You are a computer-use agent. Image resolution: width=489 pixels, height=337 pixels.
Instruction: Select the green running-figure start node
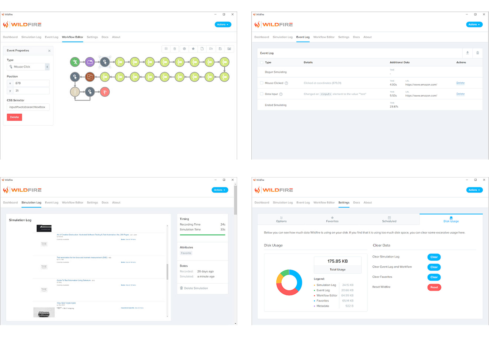click(75, 62)
